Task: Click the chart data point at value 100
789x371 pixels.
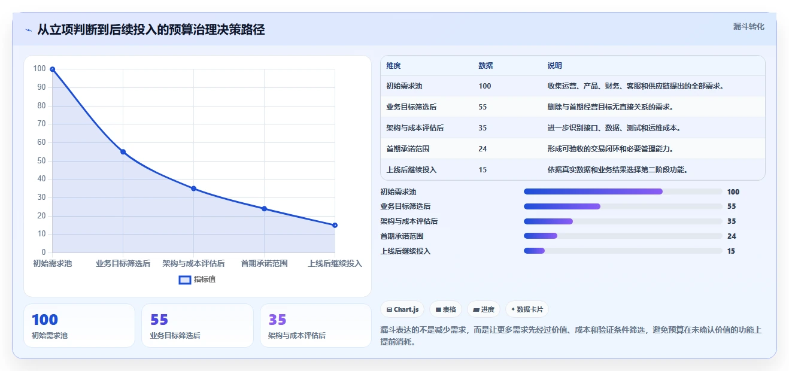Action: click(x=53, y=69)
